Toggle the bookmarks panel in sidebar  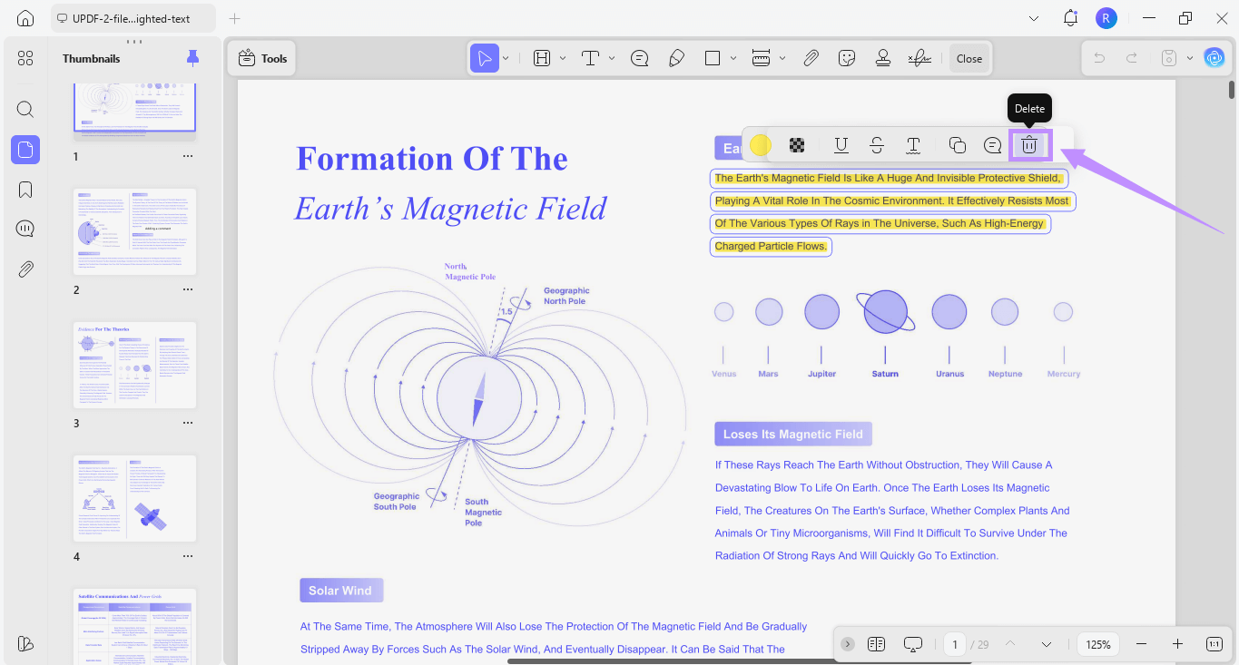click(x=25, y=190)
